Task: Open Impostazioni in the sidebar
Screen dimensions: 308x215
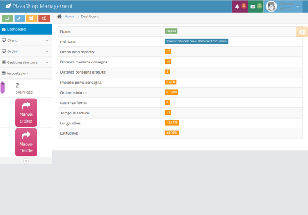Action: 26,73
